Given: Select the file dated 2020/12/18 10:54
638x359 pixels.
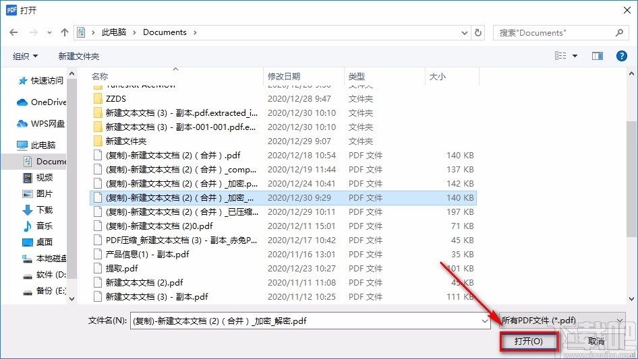Looking at the screenshot, I should (284, 156).
